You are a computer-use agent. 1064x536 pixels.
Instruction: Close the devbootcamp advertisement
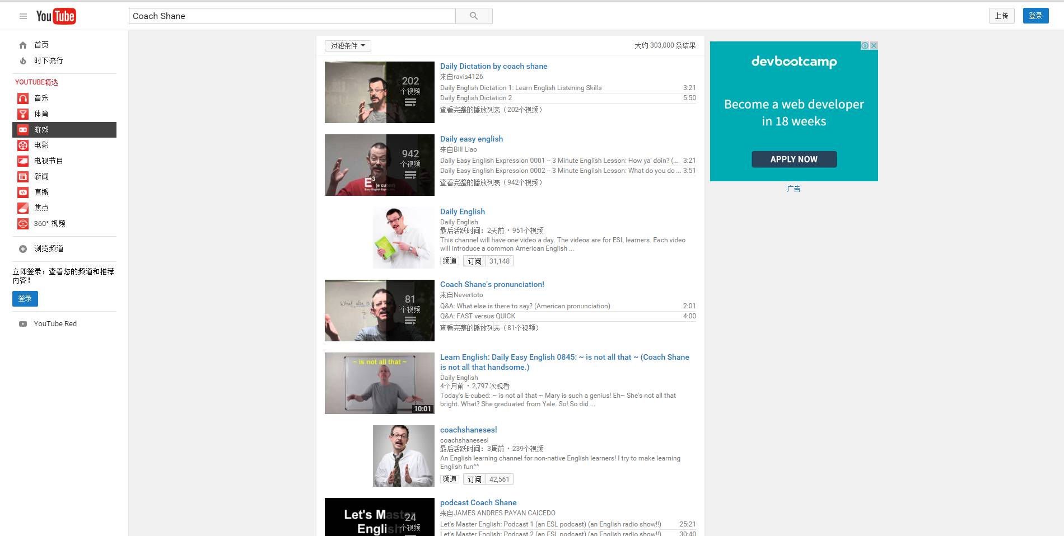pyautogui.click(x=874, y=45)
